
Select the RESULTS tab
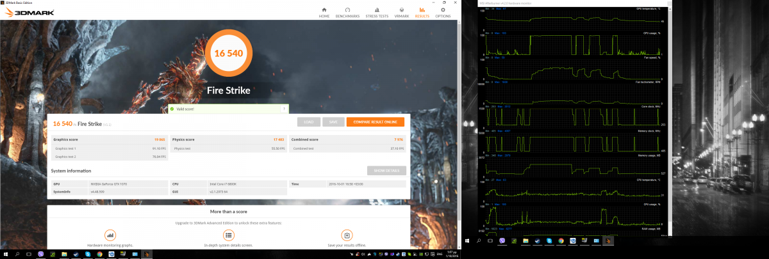coord(422,12)
